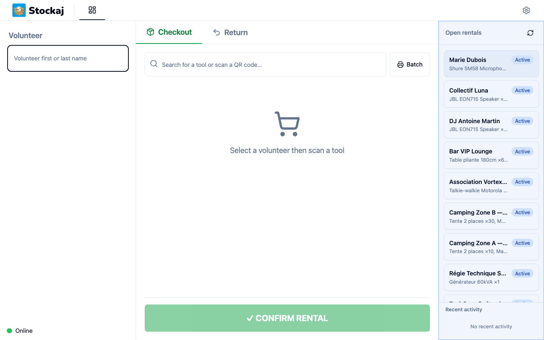Select the DJ Antoine Martin rental
The image size is (544, 340).
point(491,125)
